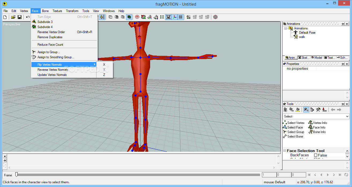
Task: Choose Subdivide 4 from the Face menu
Action: (x=64, y=27)
